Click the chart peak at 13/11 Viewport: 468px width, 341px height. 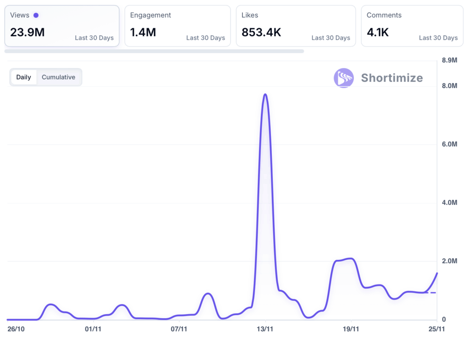(x=265, y=94)
